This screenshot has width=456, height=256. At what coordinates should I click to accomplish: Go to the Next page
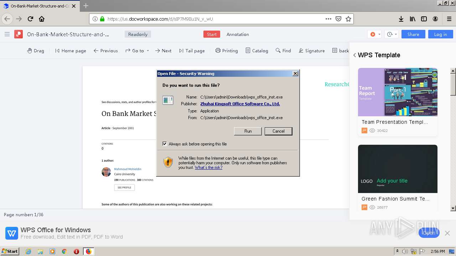(x=164, y=50)
